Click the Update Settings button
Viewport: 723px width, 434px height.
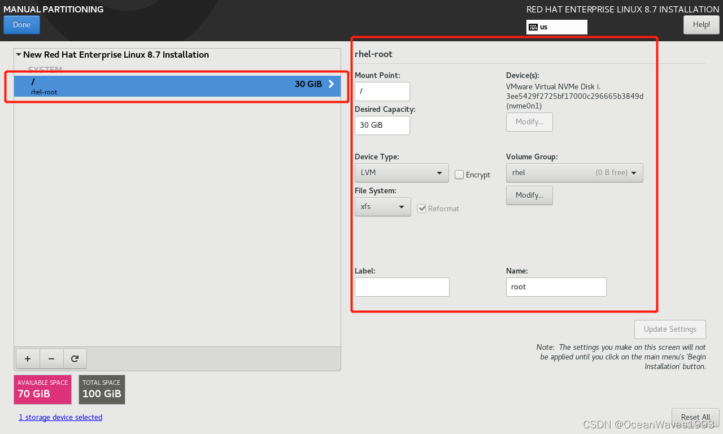[670, 329]
